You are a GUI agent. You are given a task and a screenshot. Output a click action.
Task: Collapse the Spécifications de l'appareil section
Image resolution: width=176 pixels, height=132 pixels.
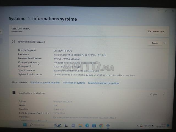[x=166, y=43]
